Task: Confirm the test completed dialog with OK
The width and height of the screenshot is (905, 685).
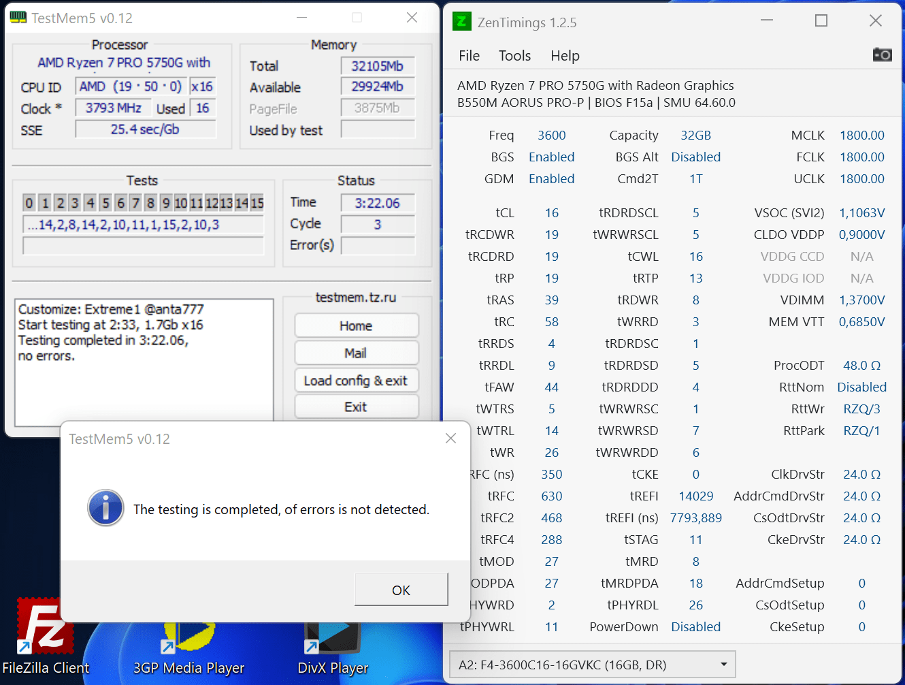Action: pos(401,590)
